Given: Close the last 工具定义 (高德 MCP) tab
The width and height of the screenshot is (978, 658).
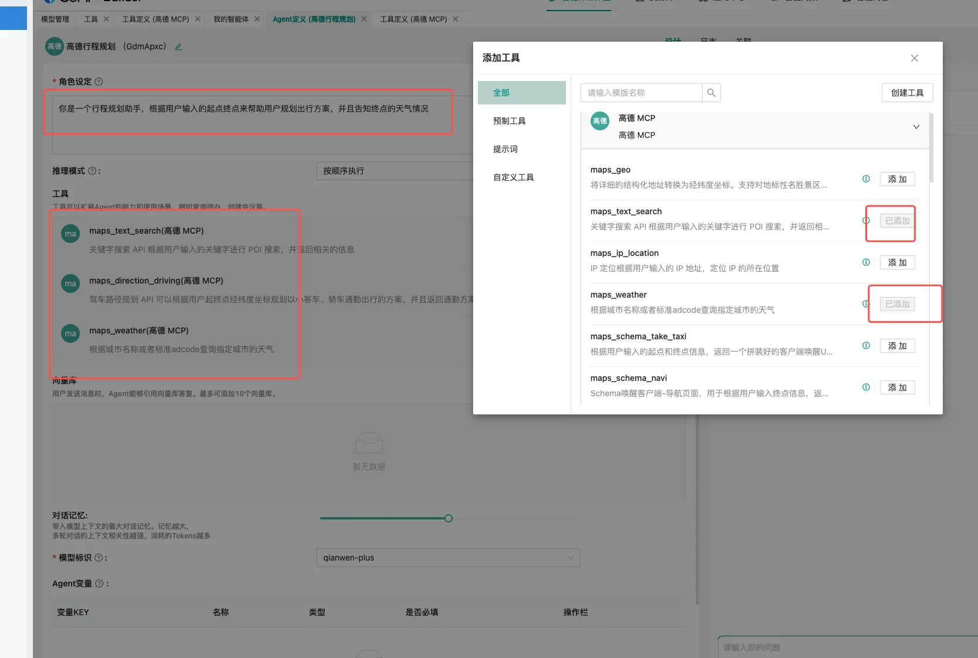Looking at the screenshot, I should [x=456, y=19].
